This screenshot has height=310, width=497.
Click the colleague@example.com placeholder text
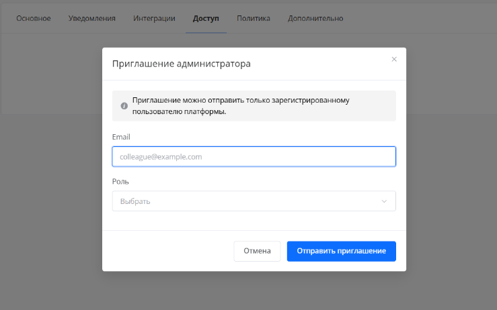point(161,157)
